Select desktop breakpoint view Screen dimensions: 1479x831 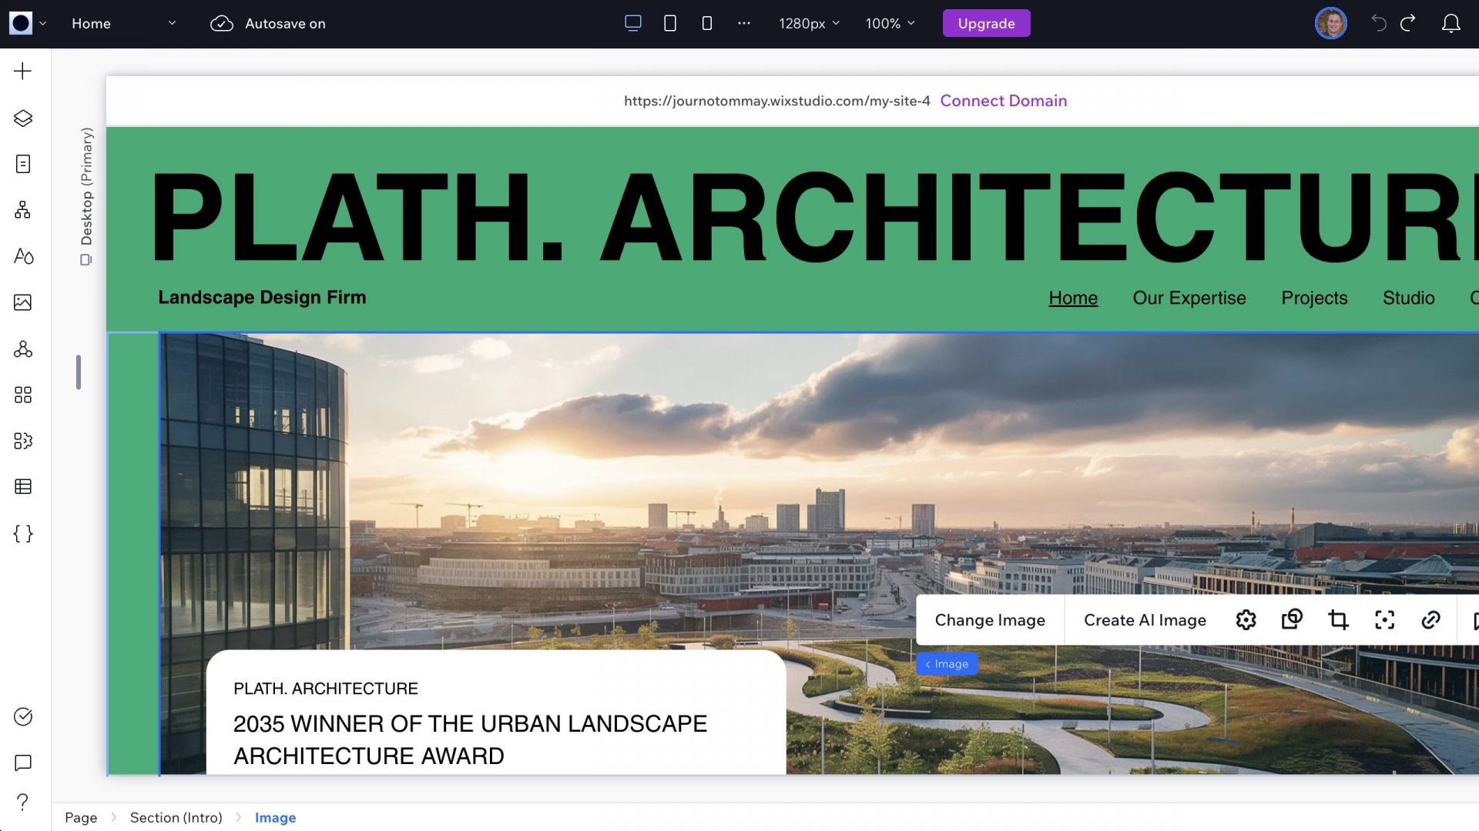point(633,24)
